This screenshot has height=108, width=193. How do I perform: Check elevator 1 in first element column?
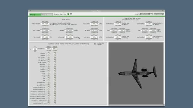click(x=49, y=64)
